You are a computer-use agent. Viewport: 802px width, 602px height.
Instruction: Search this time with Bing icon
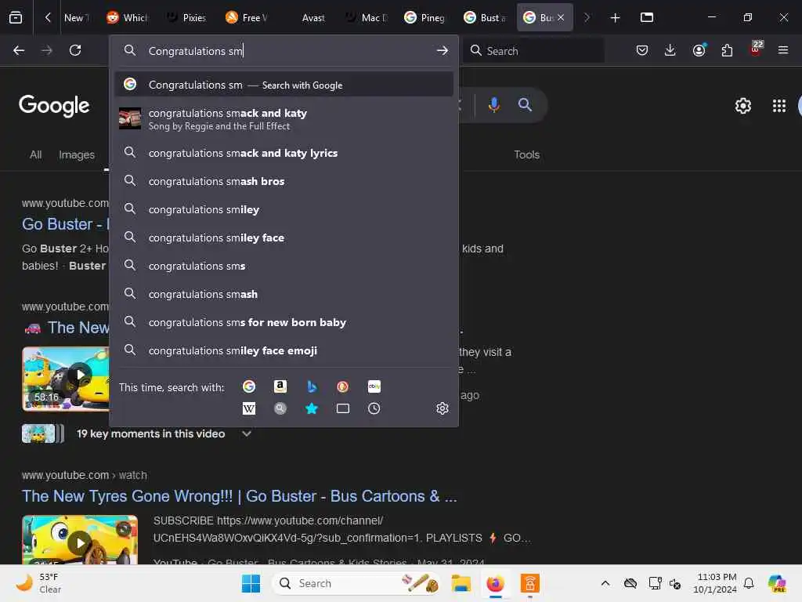(x=312, y=386)
